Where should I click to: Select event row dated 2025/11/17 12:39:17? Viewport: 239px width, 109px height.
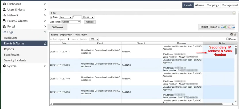pyautogui.click(x=142, y=52)
